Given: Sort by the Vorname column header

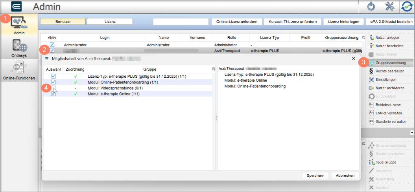Looking at the screenshot, I should click(197, 38).
